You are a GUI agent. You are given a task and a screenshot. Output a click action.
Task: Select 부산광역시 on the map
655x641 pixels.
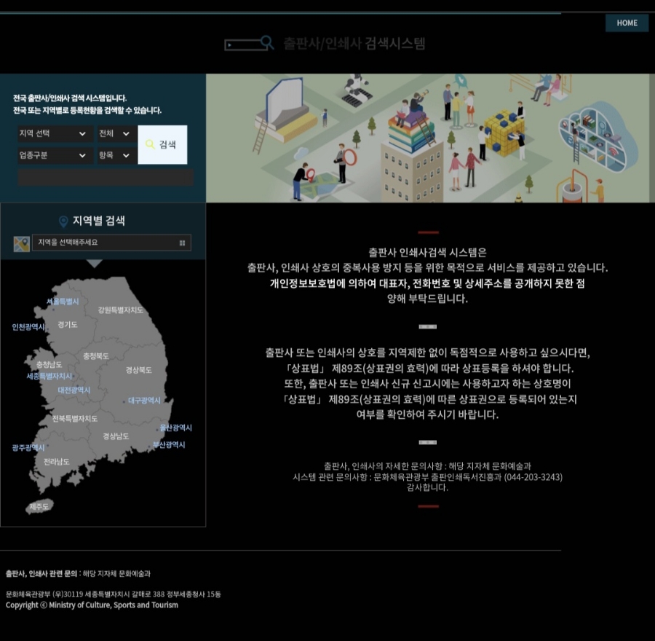pos(169,445)
